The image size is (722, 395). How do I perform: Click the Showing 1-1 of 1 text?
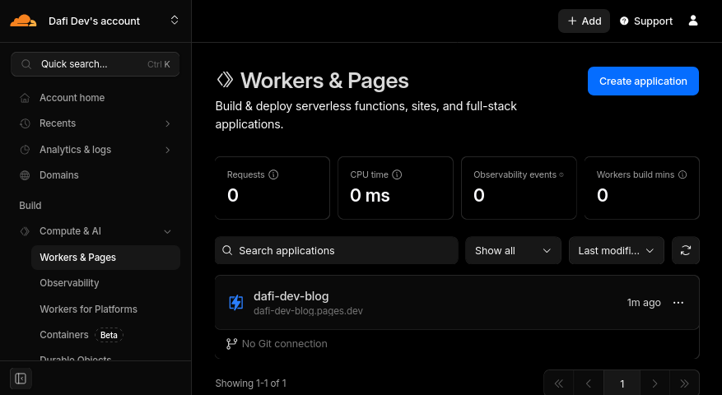250,383
